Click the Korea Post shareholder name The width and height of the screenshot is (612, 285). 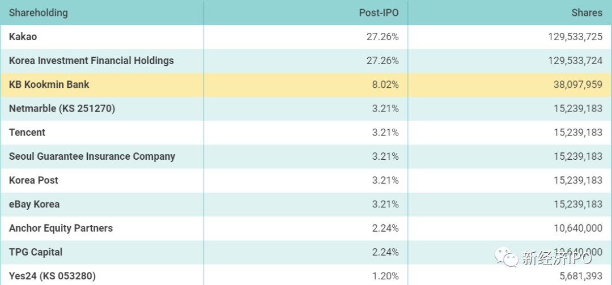pos(33,180)
